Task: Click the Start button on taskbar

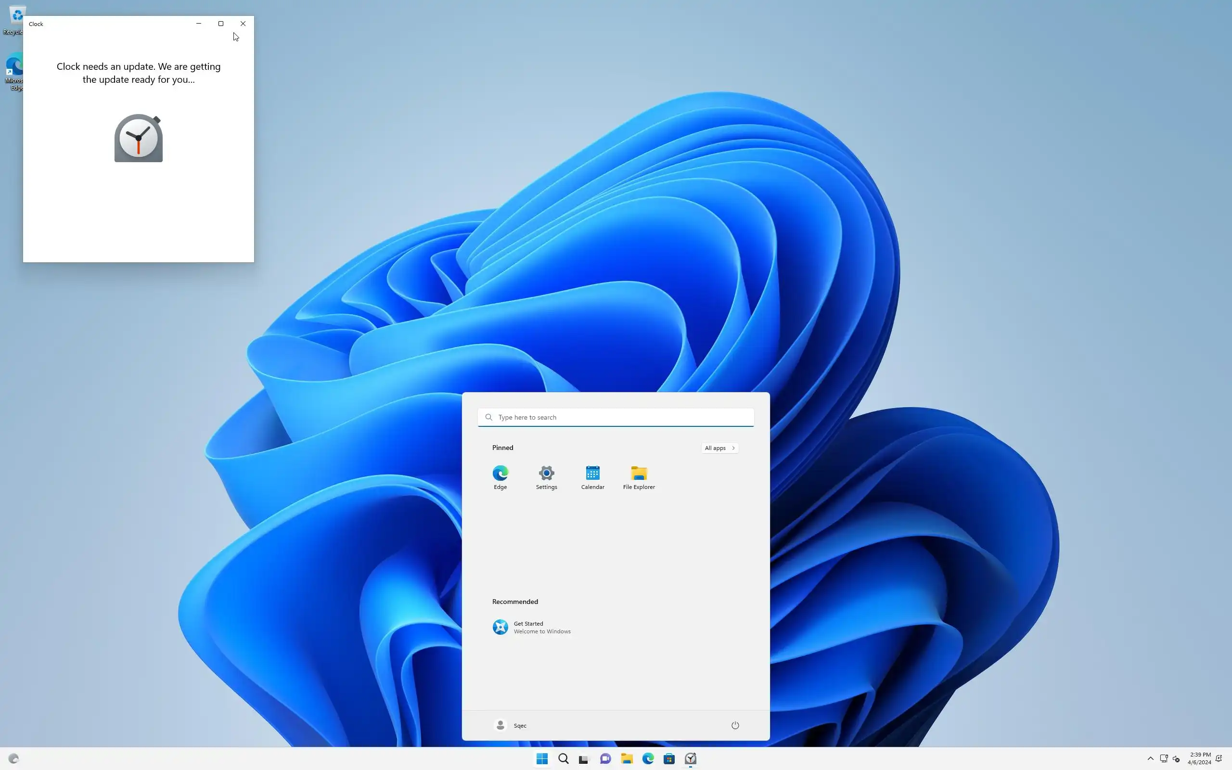Action: pos(542,758)
